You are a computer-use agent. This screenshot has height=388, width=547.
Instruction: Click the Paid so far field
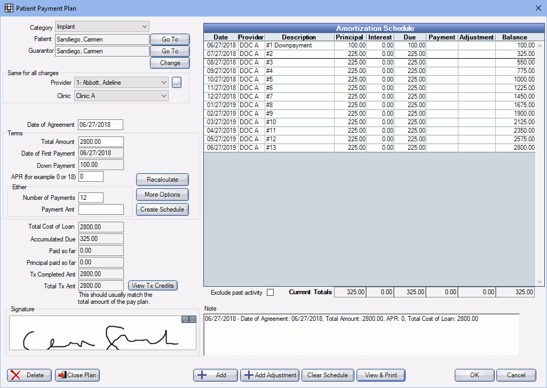pyautogui.click(x=101, y=251)
